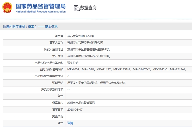
Task: Click the registered address value in 备案人注册地址 row
Action: click(89, 49)
